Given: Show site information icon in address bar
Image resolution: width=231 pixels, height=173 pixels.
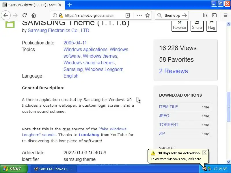Looking at the screenshot, I should [x=55, y=15].
